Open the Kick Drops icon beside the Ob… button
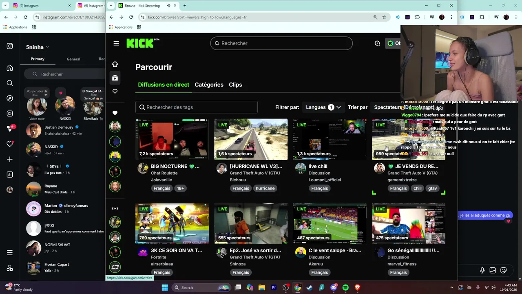This screenshot has height=294, width=522. pyautogui.click(x=377, y=43)
